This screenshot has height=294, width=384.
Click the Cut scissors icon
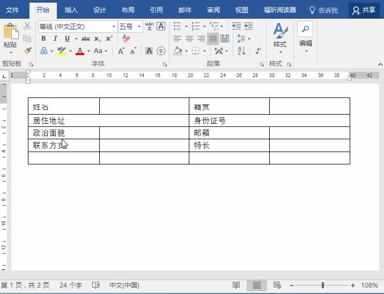[x=28, y=26]
